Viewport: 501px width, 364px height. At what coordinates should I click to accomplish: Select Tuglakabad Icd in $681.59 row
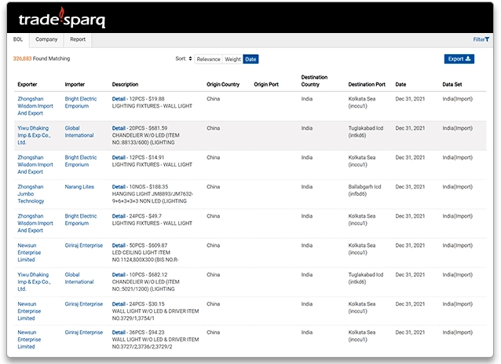point(365,132)
